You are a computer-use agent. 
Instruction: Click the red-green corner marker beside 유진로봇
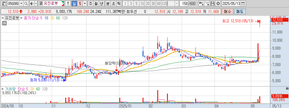(63, 3)
